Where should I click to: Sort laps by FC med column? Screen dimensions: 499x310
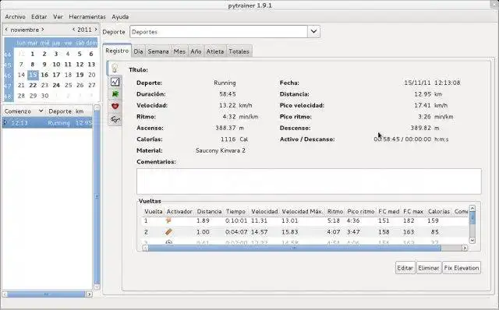coord(388,211)
